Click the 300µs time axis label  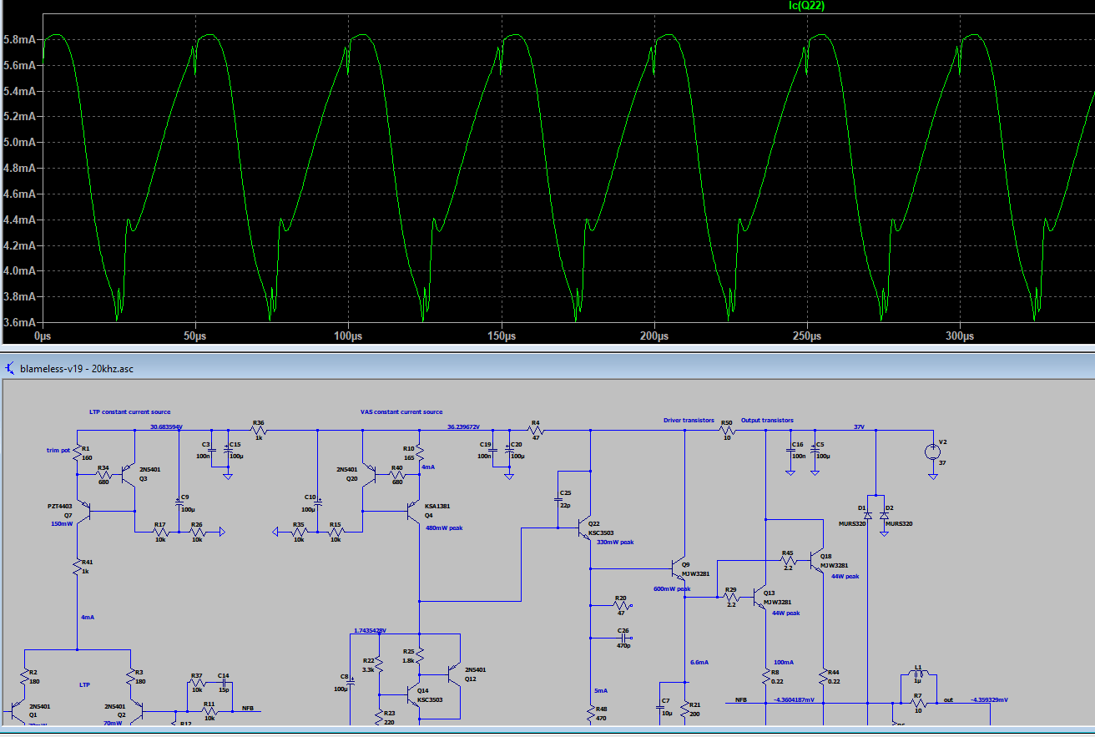pos(960,336)
